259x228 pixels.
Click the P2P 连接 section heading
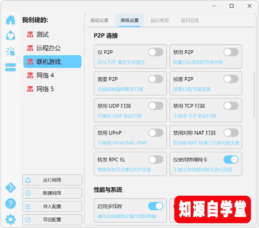click(106, 36)
